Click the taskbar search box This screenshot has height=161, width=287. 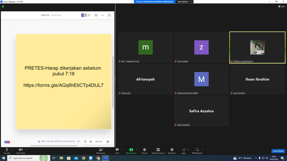point(29,158)
